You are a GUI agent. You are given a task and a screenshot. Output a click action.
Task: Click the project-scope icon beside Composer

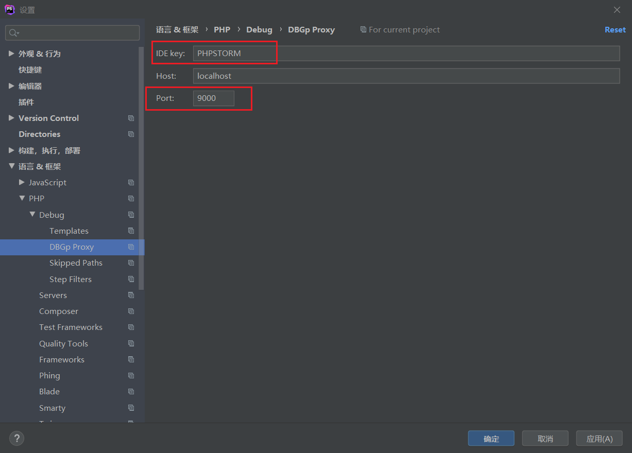click(131, 311)
